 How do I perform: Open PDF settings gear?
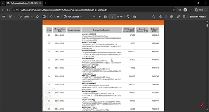pos(184,17)
